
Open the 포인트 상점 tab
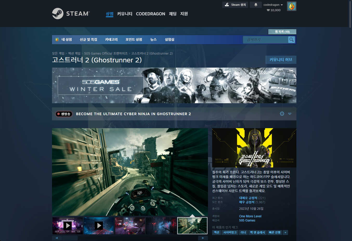point(134,40)
